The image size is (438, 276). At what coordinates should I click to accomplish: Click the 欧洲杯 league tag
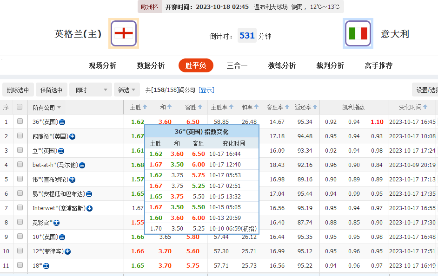tap(149, 7)
